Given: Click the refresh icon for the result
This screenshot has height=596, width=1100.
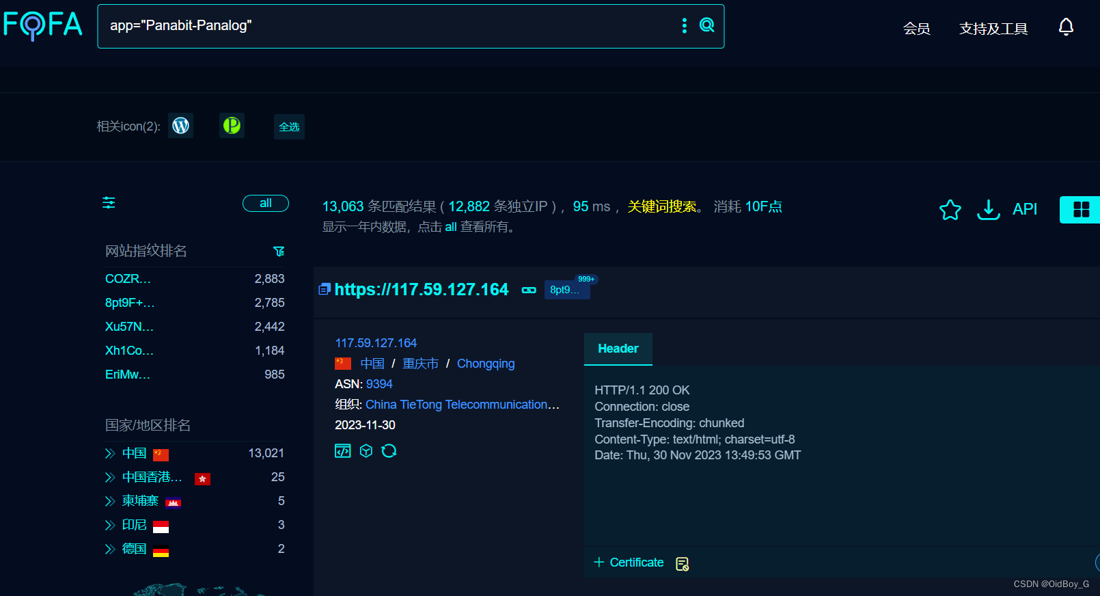Looking at the screenshot, I should 389,451.
